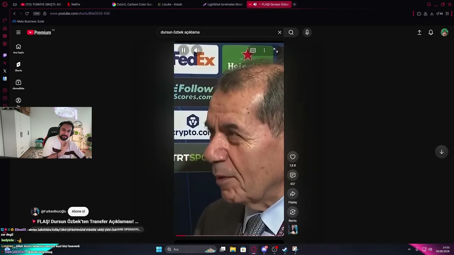The height and width of the screenshot is (255, 454).
Task: Open the system volume tray icon
Action: coord(430,249)
